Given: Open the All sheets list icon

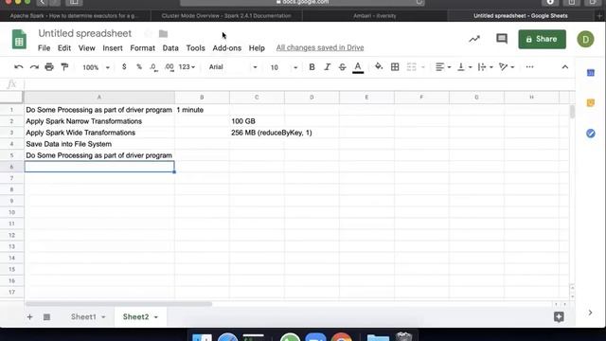Looking at the screenshot, I should click(x=46, y=317).
